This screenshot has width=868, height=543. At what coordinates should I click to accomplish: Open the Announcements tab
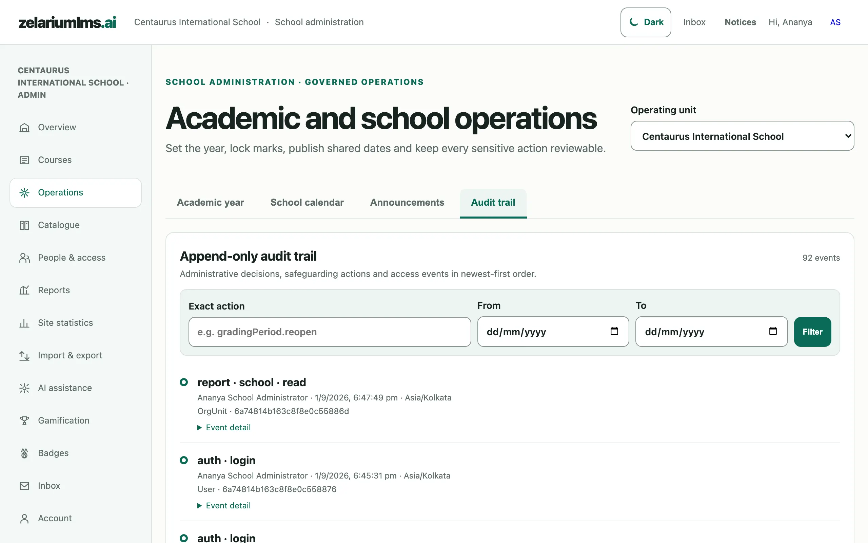(x=407, y=203)
